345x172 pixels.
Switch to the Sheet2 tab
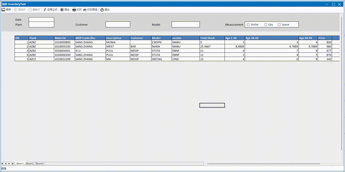(x=30, y=164)
